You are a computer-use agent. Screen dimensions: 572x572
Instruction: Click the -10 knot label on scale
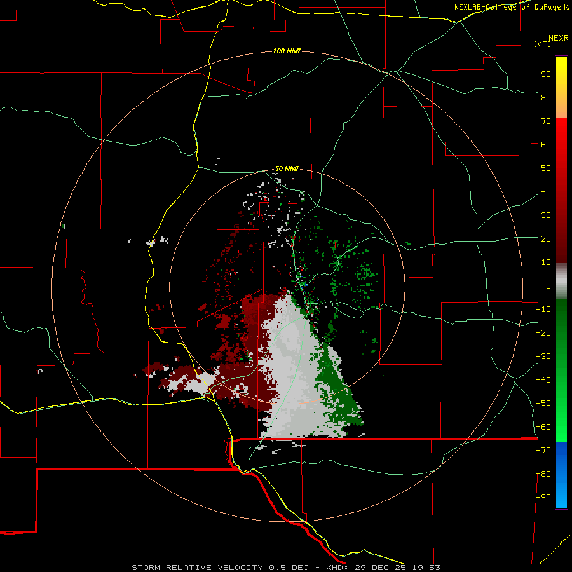543,310
